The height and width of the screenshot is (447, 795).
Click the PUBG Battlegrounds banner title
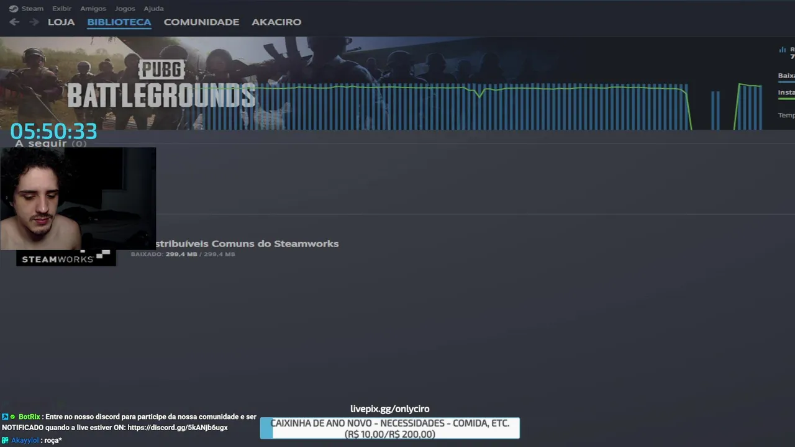[161, 84]
